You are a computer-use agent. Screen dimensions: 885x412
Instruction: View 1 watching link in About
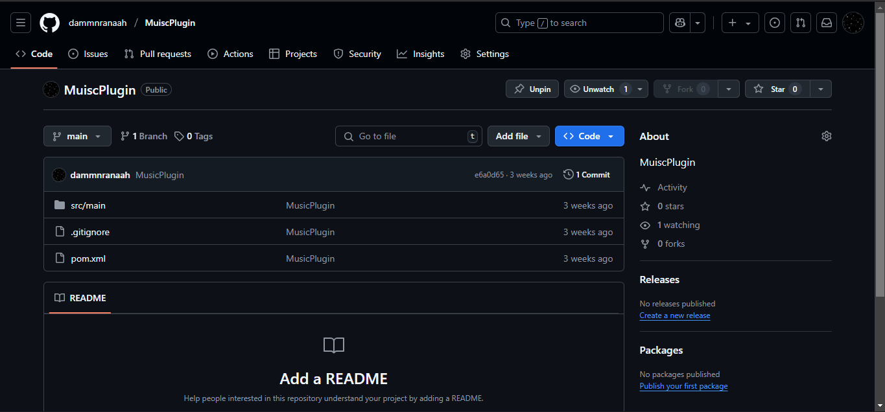tap(670, 225)
